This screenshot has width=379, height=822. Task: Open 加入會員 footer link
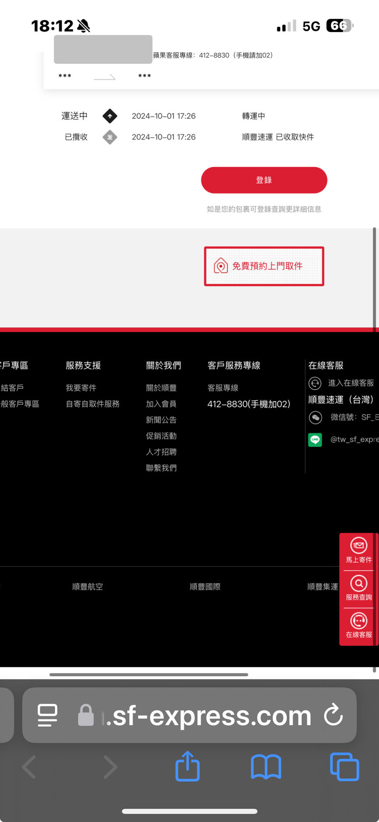(161, 404)
